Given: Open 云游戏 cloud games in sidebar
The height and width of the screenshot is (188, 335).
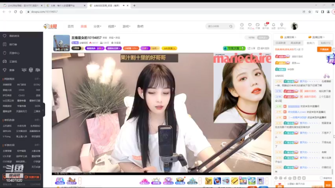Looking at the screenshot, I should tap(13, 61).
